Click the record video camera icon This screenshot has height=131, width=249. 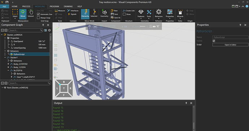coord(154,26)
